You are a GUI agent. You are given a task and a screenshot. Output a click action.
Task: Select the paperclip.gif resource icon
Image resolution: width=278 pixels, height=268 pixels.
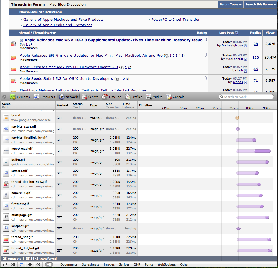(x=6, y=195)
